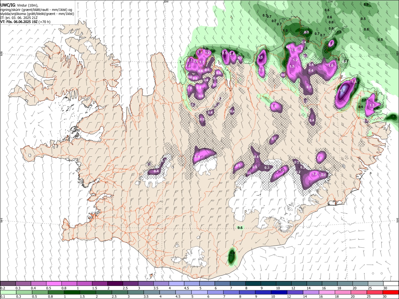Pick the 2 mm darkest purple snow swatch
Screen dimensions: 399x299
pyautogui.click(x=115, y=283)
